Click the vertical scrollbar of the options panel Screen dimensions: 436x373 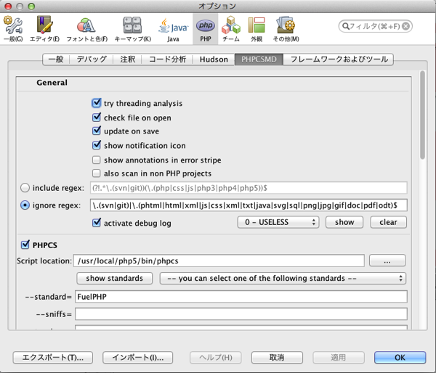(x=423, y=115)
